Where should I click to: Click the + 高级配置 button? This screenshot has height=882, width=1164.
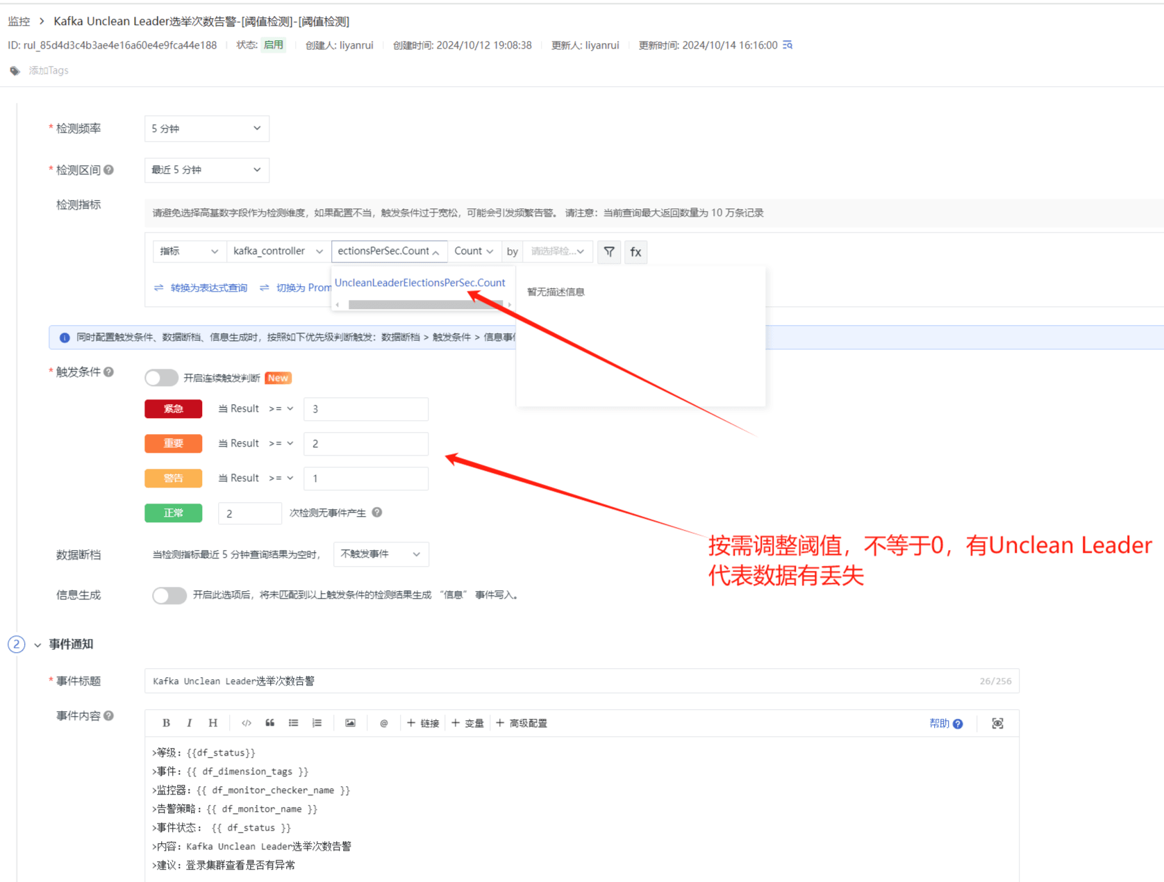522,723
